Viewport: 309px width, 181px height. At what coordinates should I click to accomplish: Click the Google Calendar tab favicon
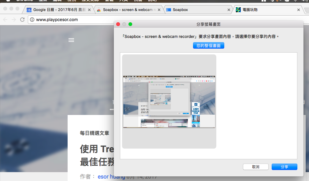tap(29, 10)
